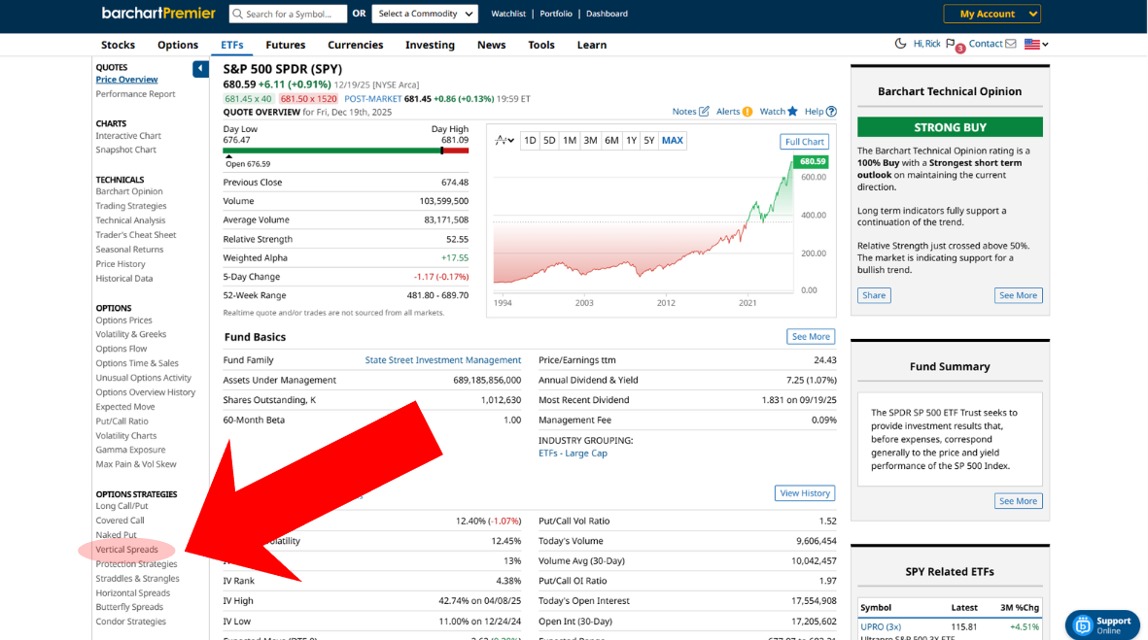The width and height of the screenshot is (1148, 640).
Task: Click the barchart Premier logo
Action: coord(158,14)
